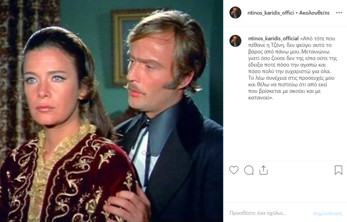Click the avatar beside the caption
Image resolution: width=347 pixels, height=222 pixels.
235,41
